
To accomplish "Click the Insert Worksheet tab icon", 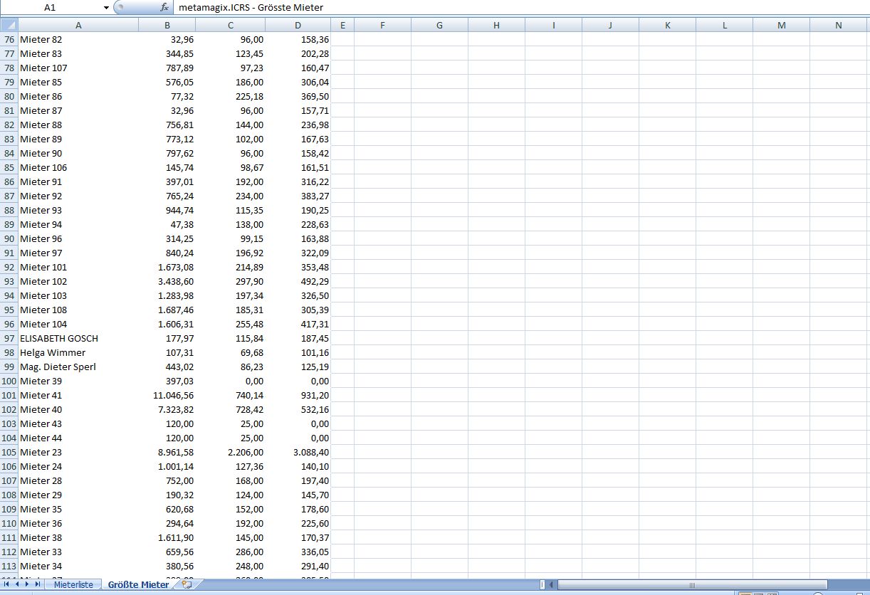I will point(187,584).
